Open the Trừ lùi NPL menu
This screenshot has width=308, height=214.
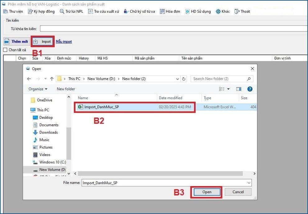[71, 11]
